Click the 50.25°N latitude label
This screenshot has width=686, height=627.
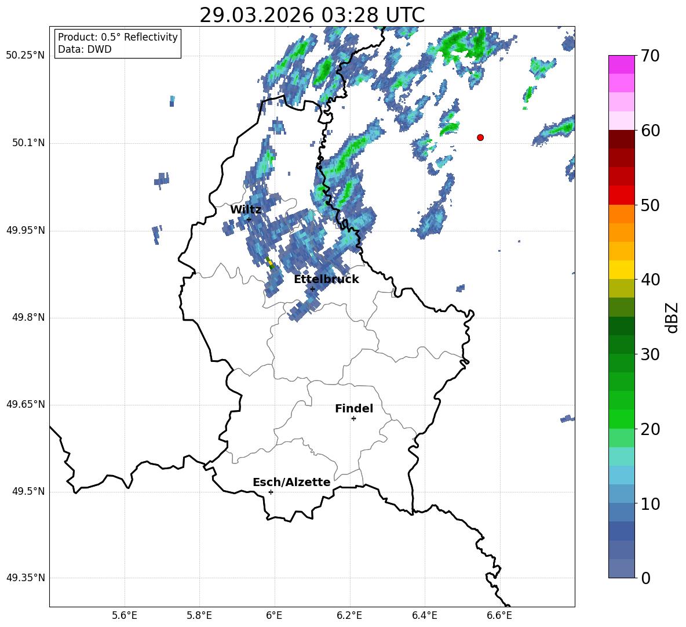pos(25,56)
